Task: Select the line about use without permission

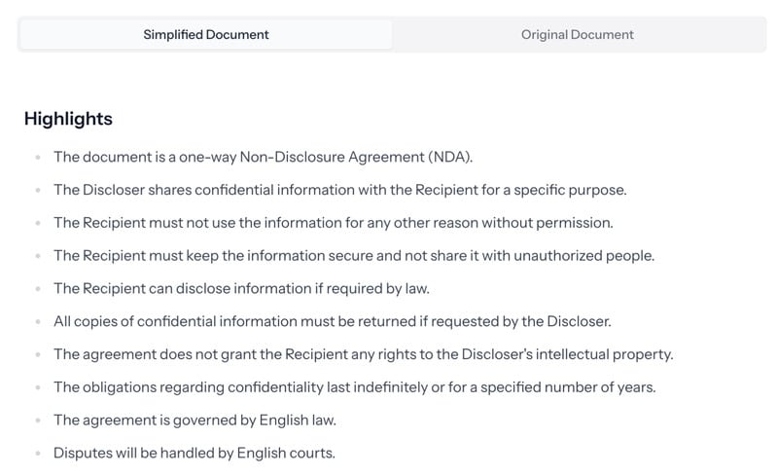Action: [x=334, y=223]
